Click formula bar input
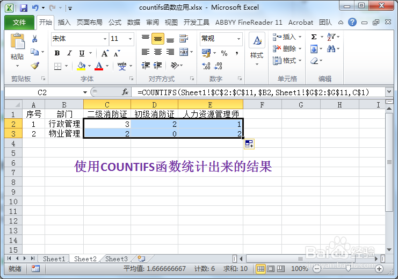Image resolution: width=398 pixels, height=279 pixels. pyautogui.click(x=258, y=92)
